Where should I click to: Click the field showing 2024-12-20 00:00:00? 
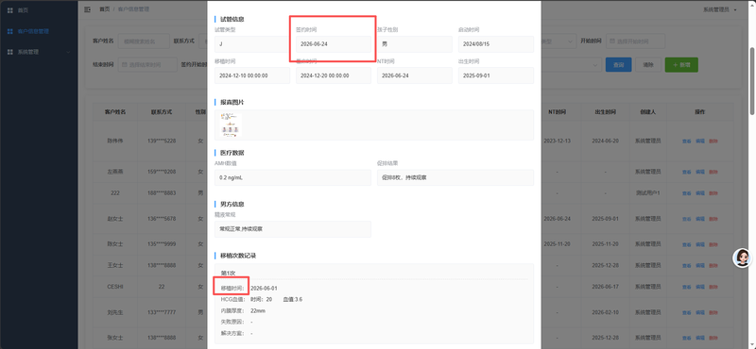(334, 75)
